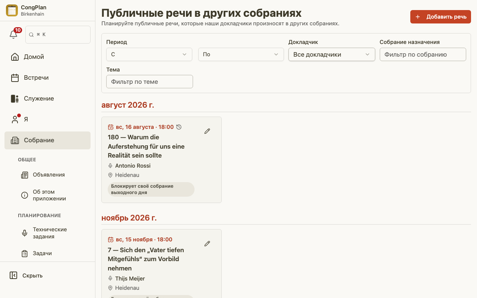Open the period С start dropdown
Image resolution: width=477 pixels, height=298 pixels.
point(149,54)
